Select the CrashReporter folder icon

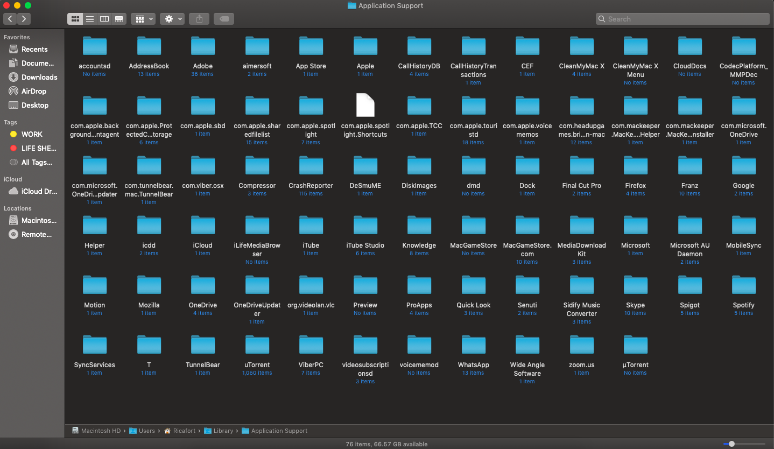click(311, 166)
